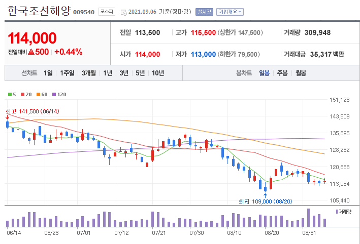Select the 3년 line chart tab
Viewport: 360px width, 244px height.
pos(124,73)
